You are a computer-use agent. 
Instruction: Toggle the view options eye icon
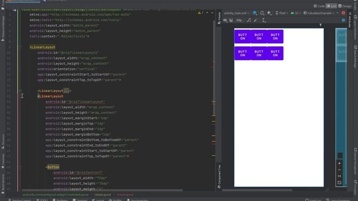click(225, 20)
